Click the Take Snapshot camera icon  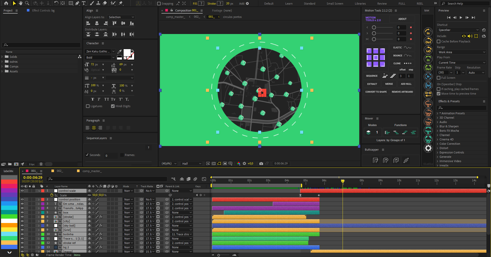pyautogui.click(x=261, y=163)
